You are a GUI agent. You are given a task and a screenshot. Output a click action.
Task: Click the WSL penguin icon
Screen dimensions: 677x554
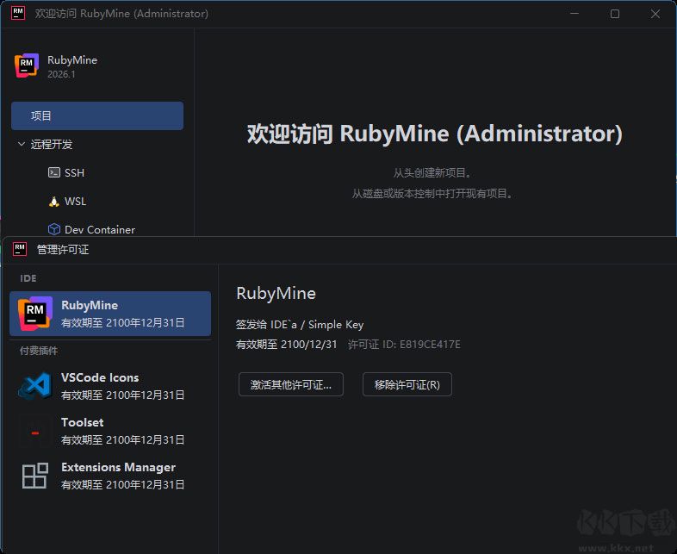click(54, 202)
